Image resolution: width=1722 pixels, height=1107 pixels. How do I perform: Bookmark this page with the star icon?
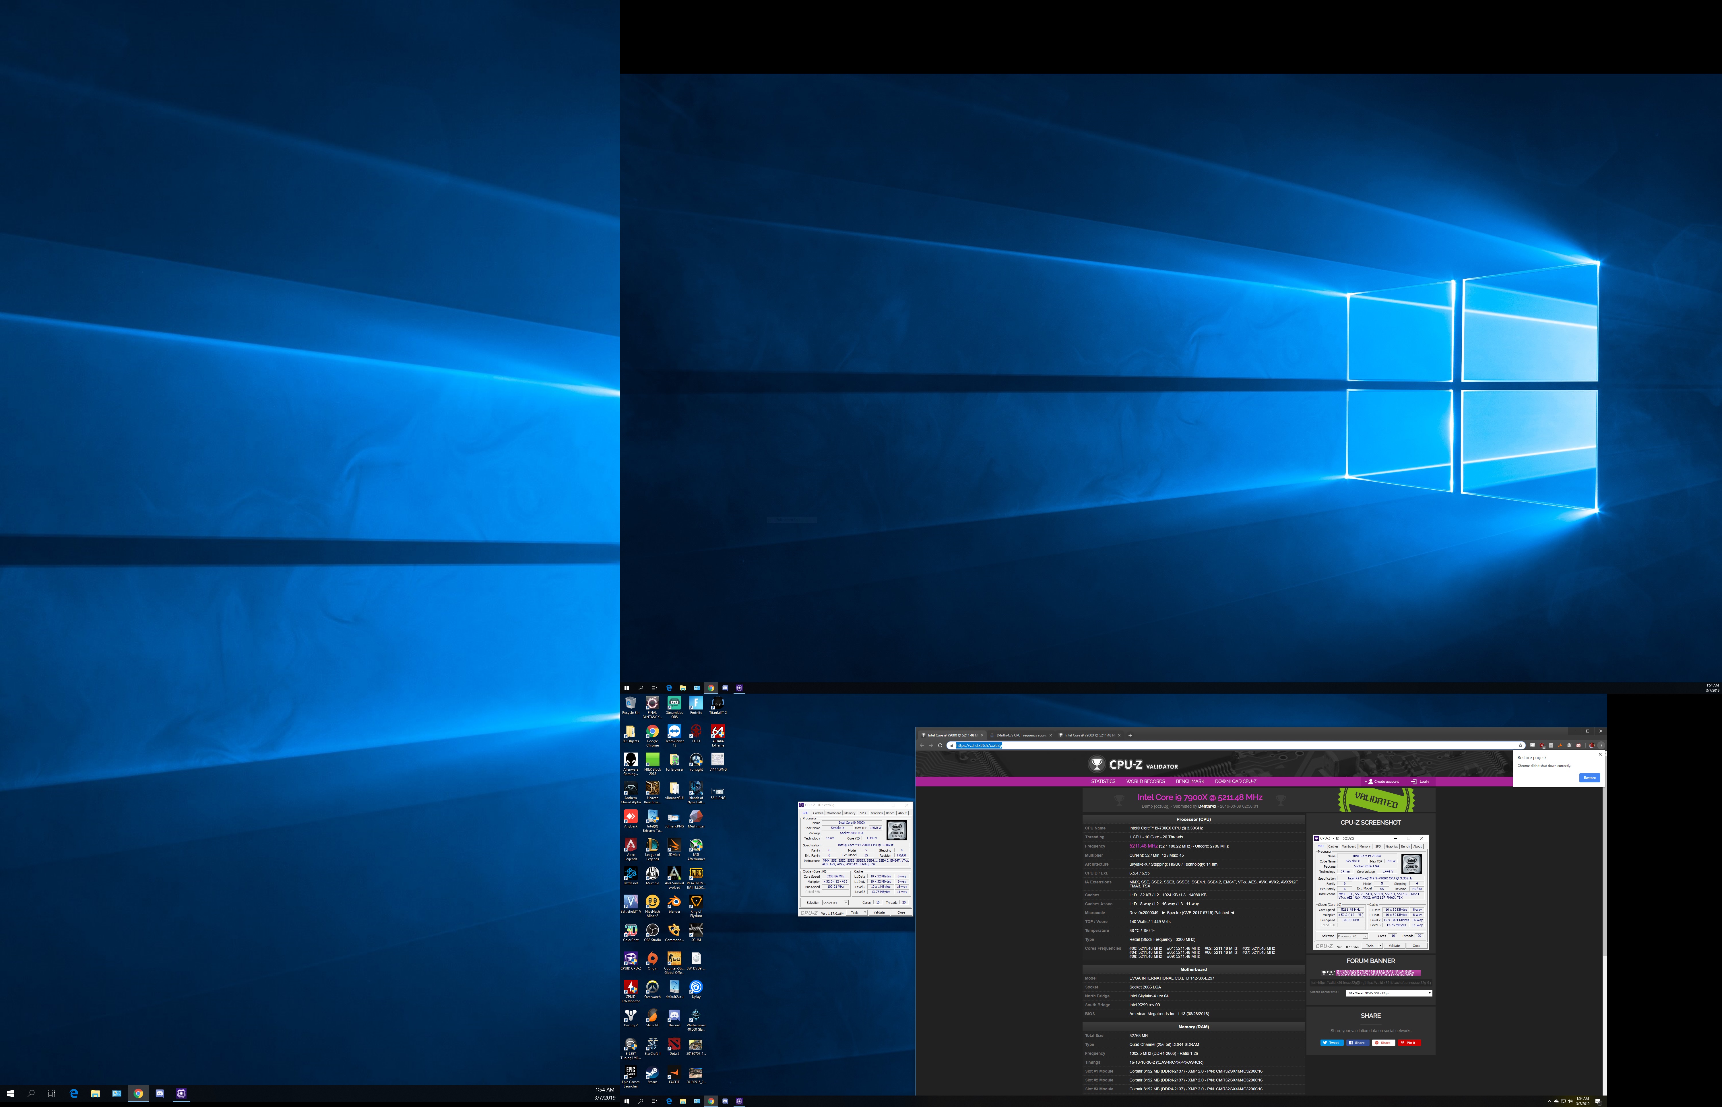[x=1521, y=745]
